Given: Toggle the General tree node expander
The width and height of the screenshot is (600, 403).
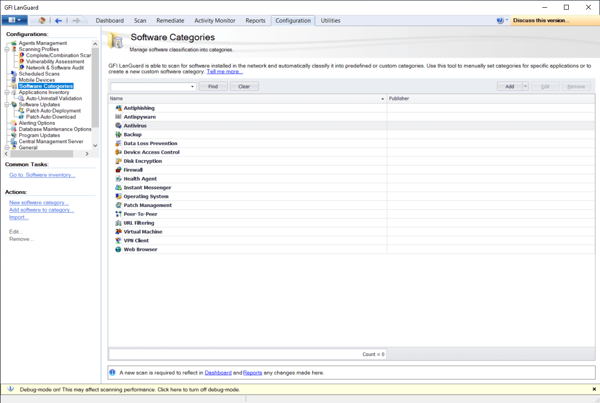Looking at the screenshot, I should 7,148.
